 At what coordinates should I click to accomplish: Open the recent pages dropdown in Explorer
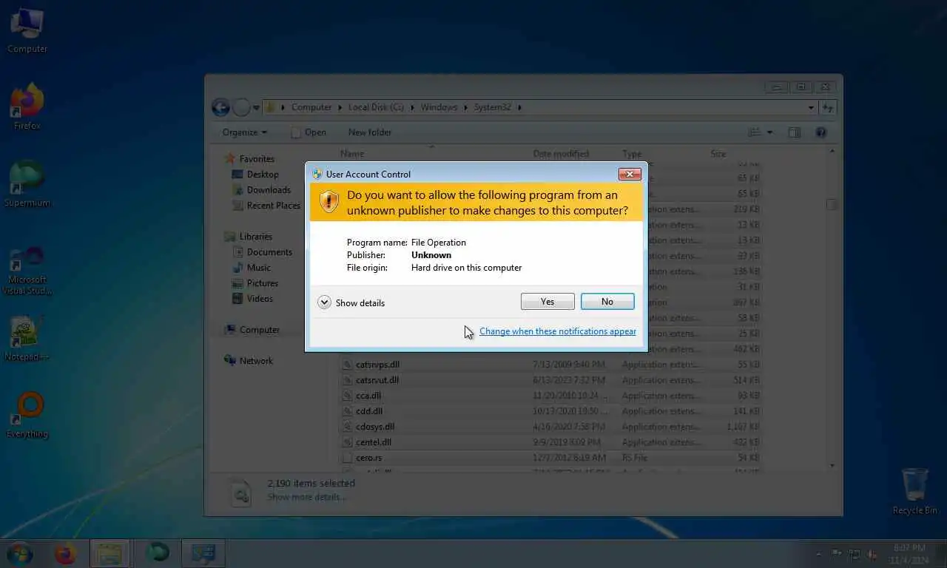[x=256, y=108]
